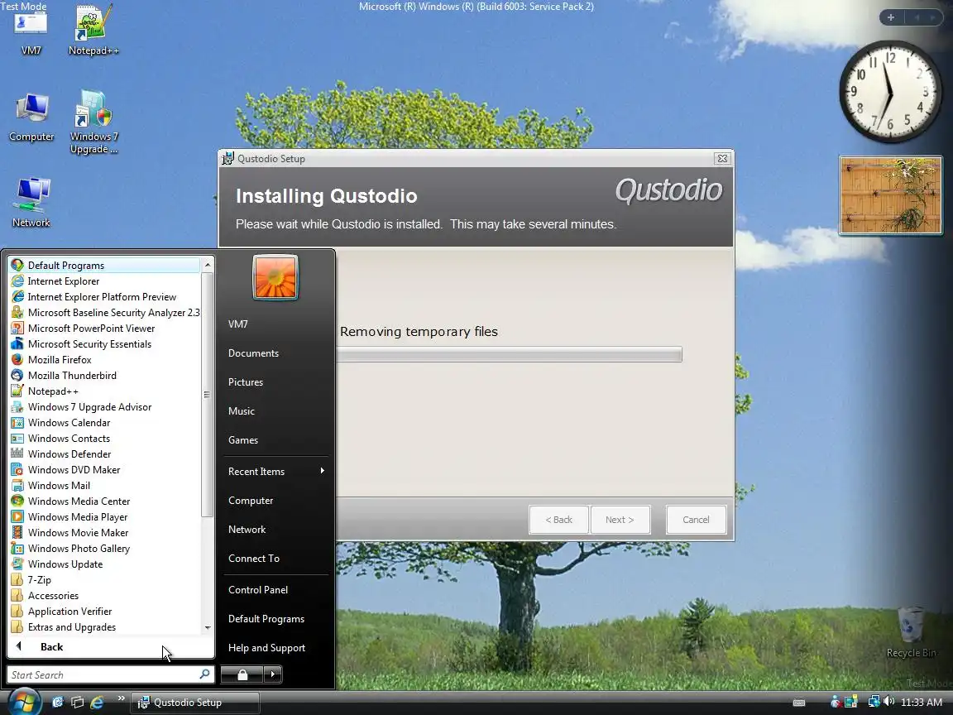Image resolution: width=953 pixels, height=715 pixels.
Task: Click the volume speaker tray icon
Action: click(x=888, y=702)
